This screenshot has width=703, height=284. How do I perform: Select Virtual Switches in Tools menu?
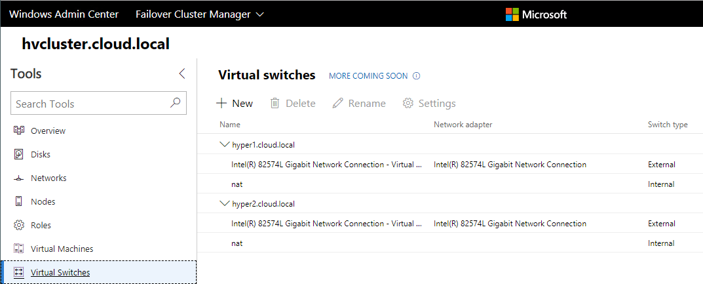point(60,272)
